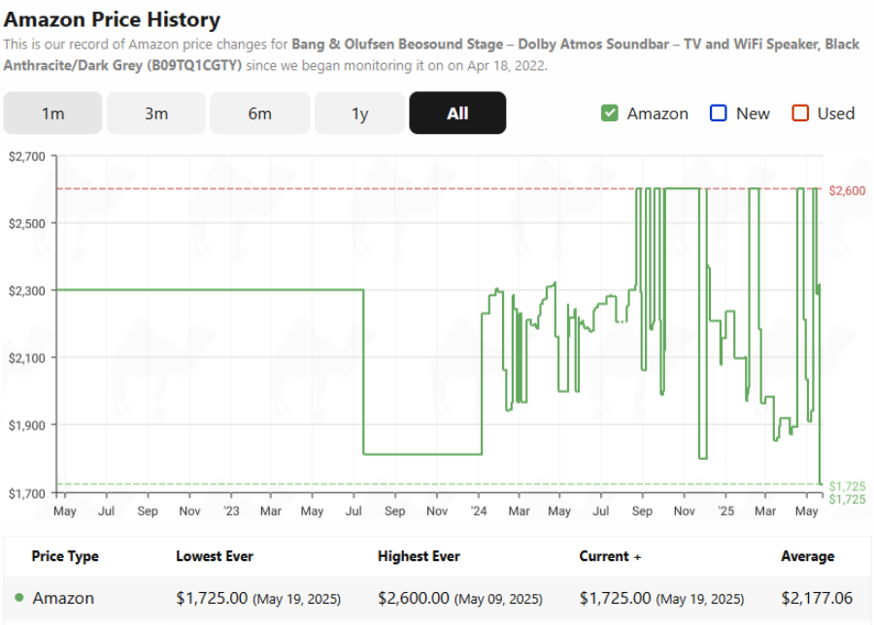Click the '25 x-axis label
874x625 pixels.
[725, 510]
